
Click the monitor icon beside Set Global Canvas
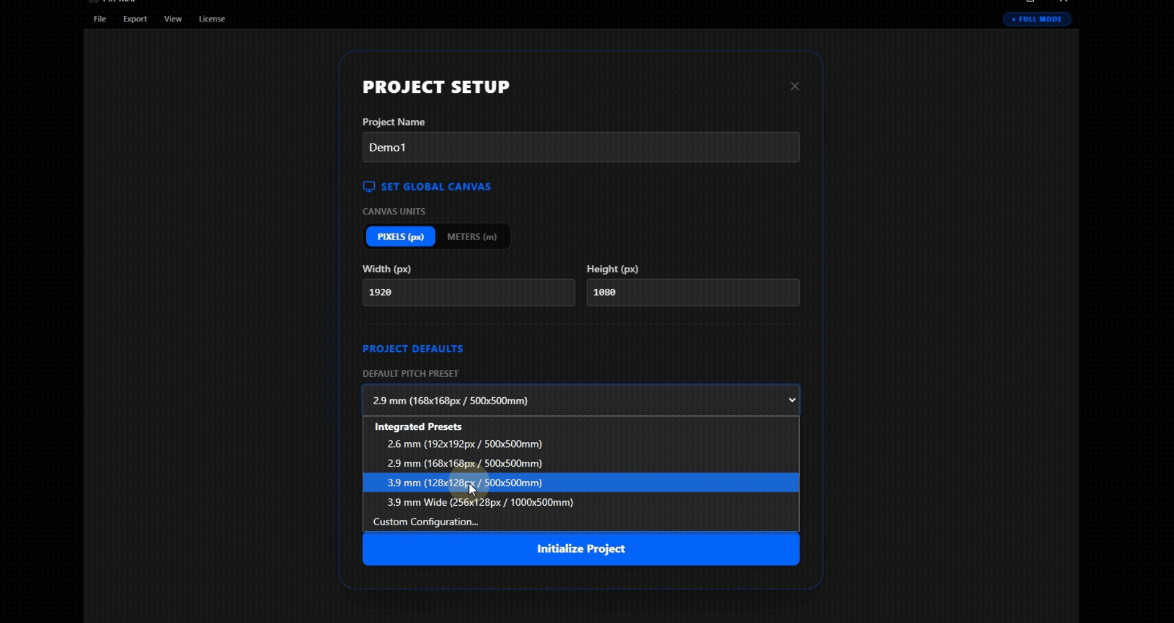369,187
